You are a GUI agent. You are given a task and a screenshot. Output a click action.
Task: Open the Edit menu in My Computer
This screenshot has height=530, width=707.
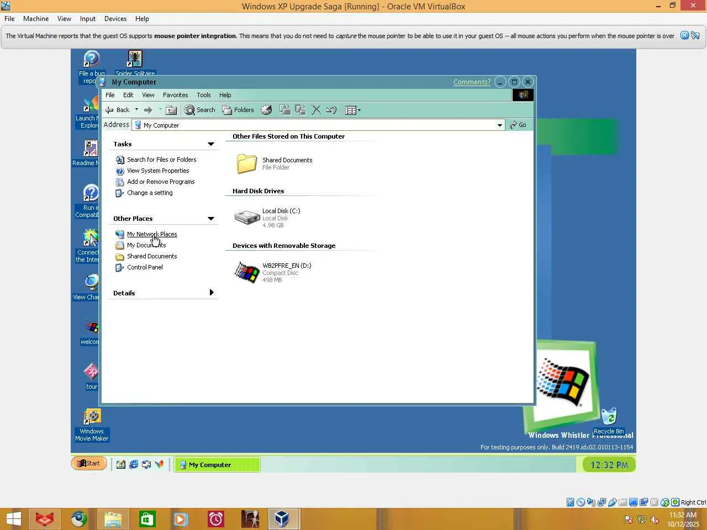pos(128,95)
